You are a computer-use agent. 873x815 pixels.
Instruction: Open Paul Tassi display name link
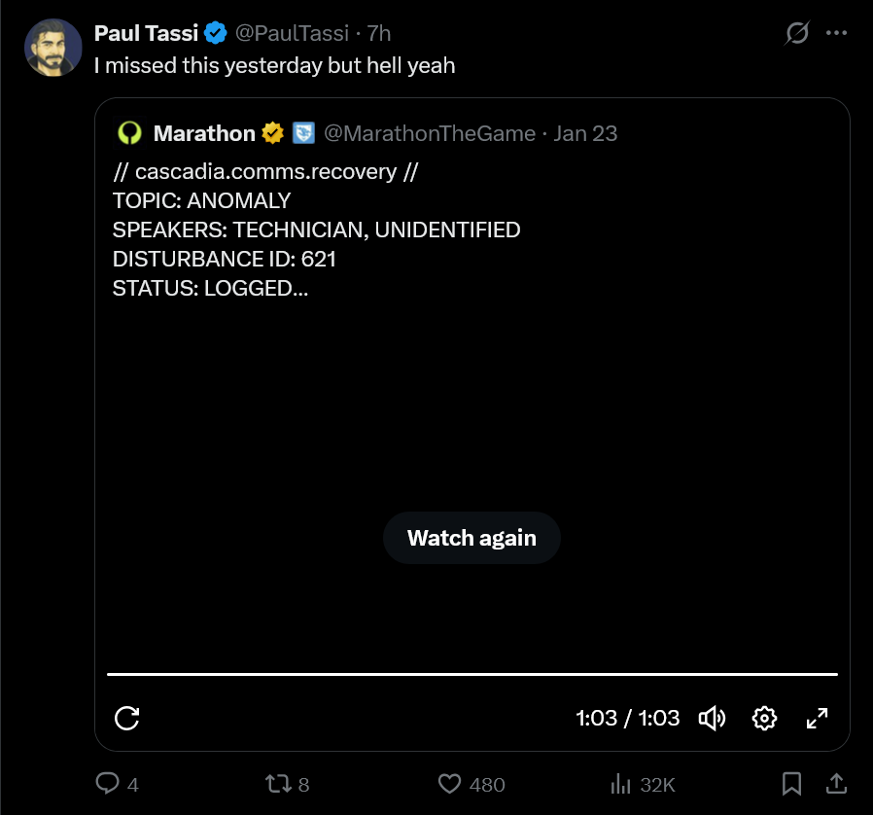146,33
